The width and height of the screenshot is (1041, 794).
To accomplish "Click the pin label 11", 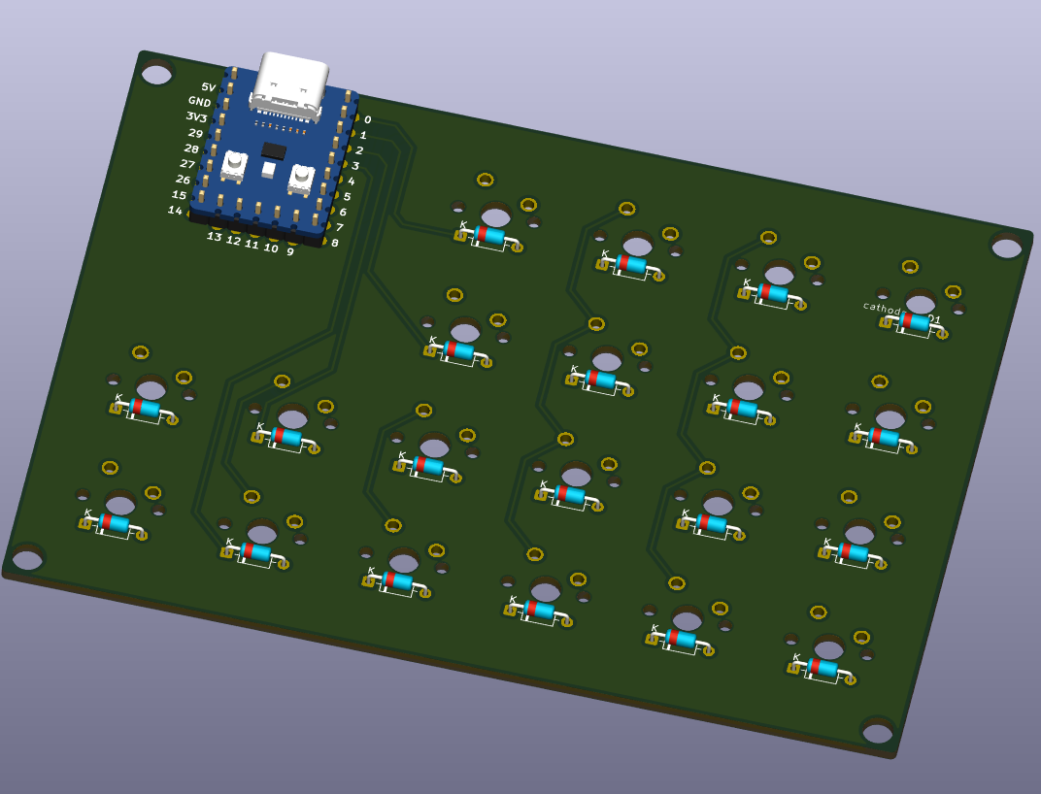I will tap(252, 245).
